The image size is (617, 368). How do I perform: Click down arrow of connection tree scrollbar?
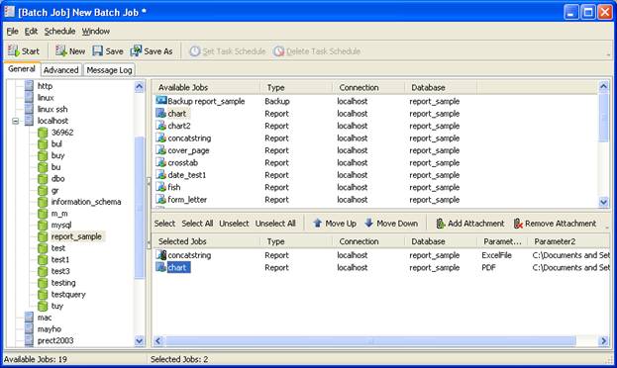click(x=140, y=340)
